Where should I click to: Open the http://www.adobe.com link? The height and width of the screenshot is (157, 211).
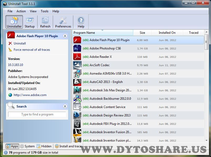(x=30, y=95)
